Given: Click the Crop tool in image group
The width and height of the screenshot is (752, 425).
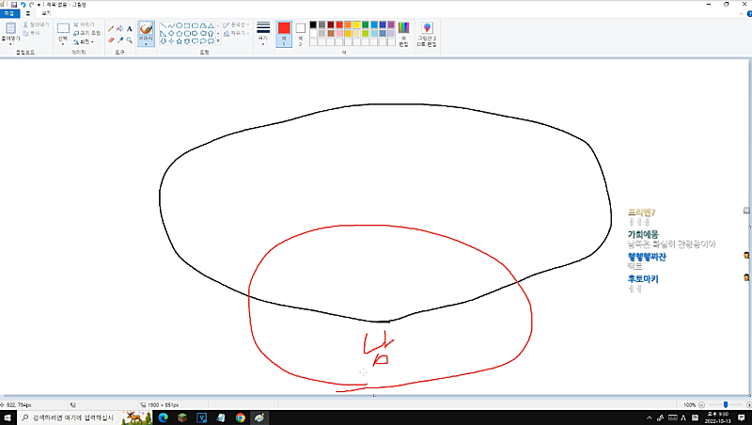Looking at the screenshot, I should pos(85,24).
